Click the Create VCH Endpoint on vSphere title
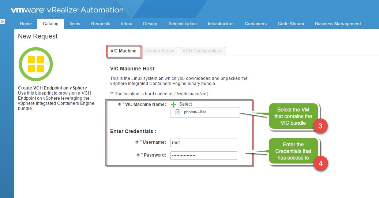Image resolution: width=379 pixels, height=198 pixels. click(x=52, y=88)
